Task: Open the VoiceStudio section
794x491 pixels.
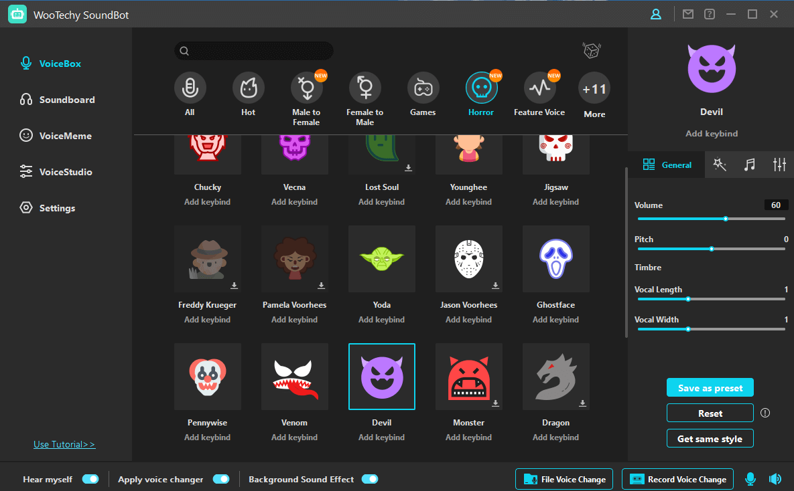Action: click(x=65, y=172)
